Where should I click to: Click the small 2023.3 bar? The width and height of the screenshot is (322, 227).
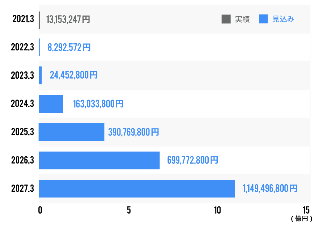tap(40, 75)
